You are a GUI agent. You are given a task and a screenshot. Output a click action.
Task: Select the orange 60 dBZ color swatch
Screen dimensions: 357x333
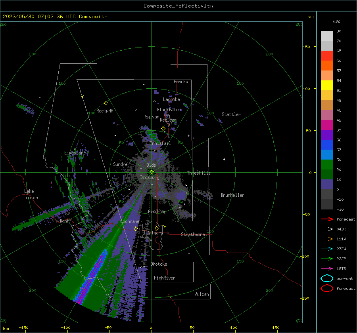pyautogui.click(x=327, y=65)
